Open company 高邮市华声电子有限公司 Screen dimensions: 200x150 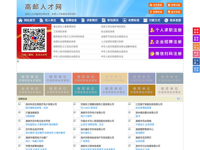(x=93, y=112)
